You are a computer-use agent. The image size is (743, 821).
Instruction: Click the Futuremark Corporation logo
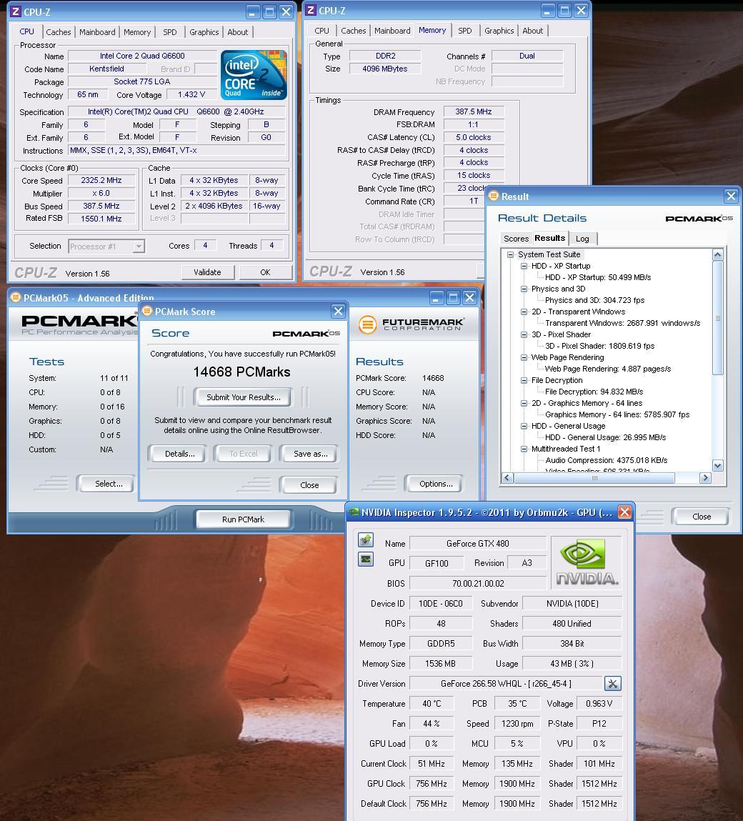[411, 324]
